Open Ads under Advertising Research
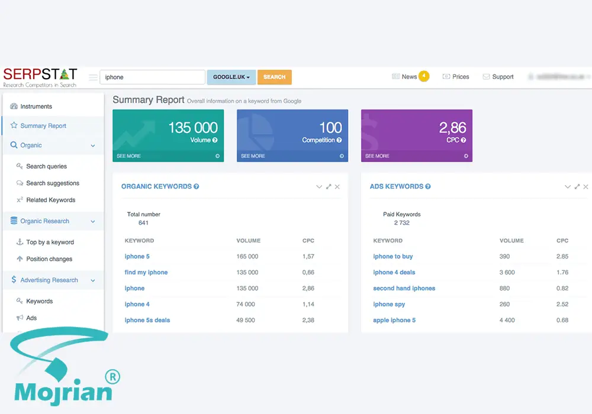This screenshot has width=592, height=414. pos(31,318)
